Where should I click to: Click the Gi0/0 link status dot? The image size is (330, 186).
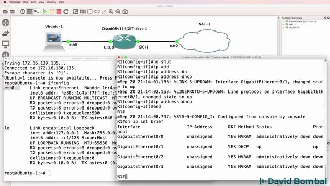click(x=110, y=42)
